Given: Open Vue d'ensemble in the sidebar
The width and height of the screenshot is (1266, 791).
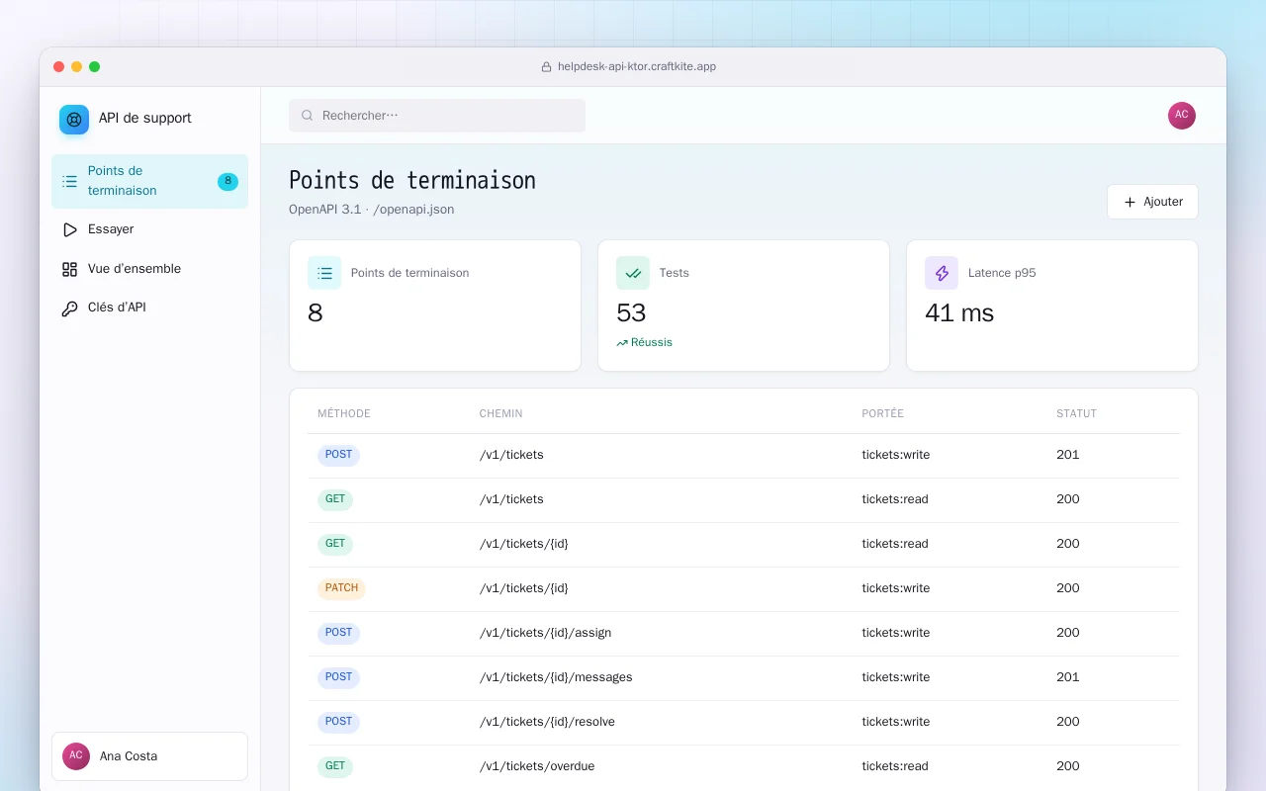Looking at the screenshot, I should [x=149, y=269].
